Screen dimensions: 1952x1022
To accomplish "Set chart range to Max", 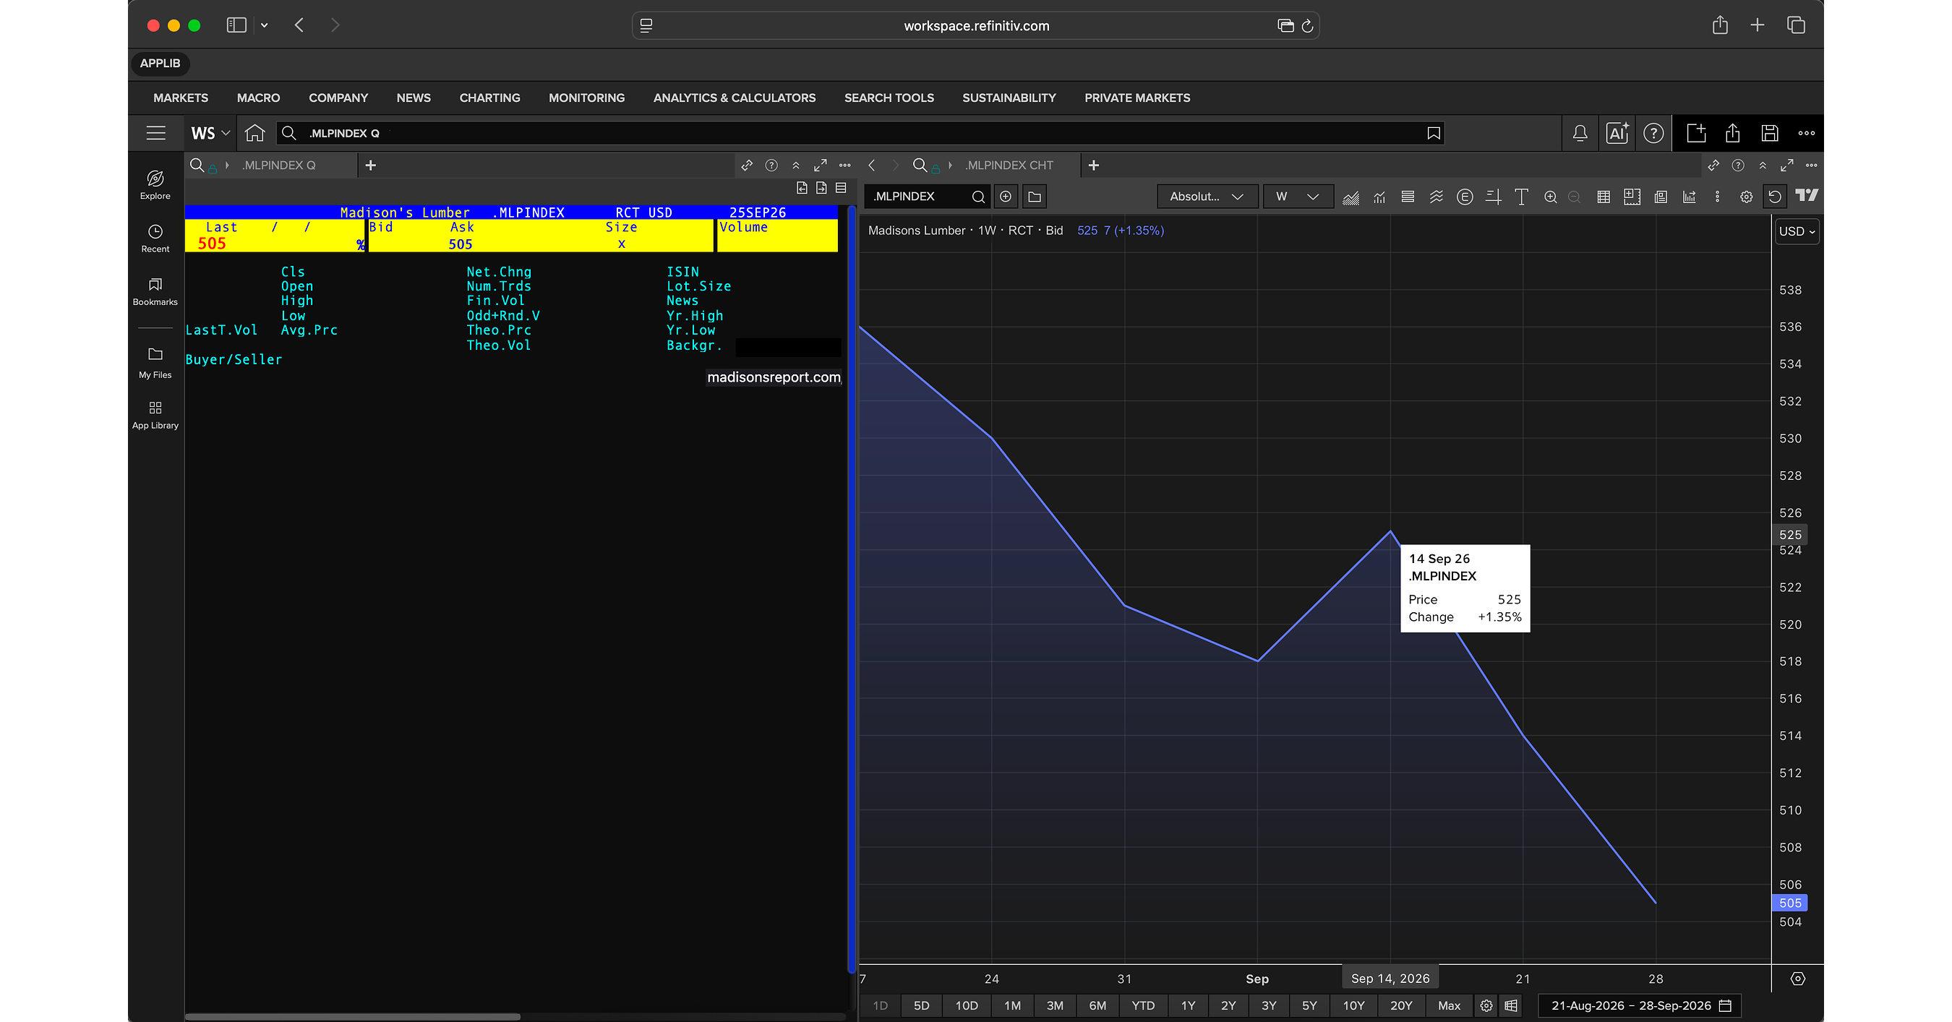I will (1448, 1005).
